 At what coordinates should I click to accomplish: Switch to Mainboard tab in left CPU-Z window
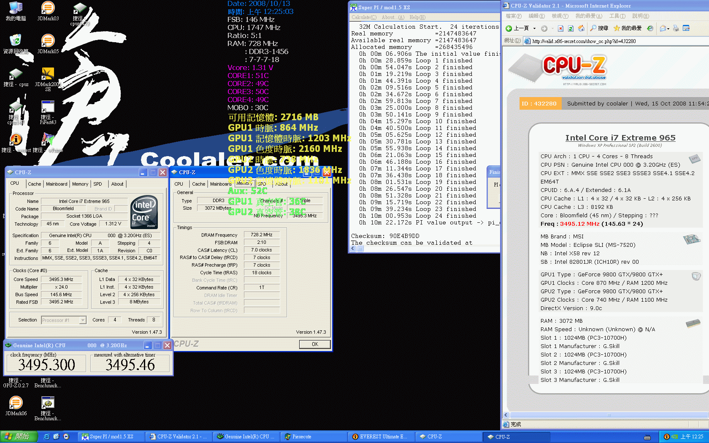pyautogui.click(x=57, y=184)
